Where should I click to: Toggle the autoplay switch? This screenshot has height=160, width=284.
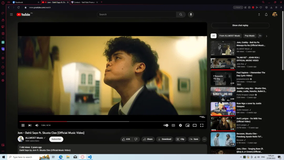[166, 125]
